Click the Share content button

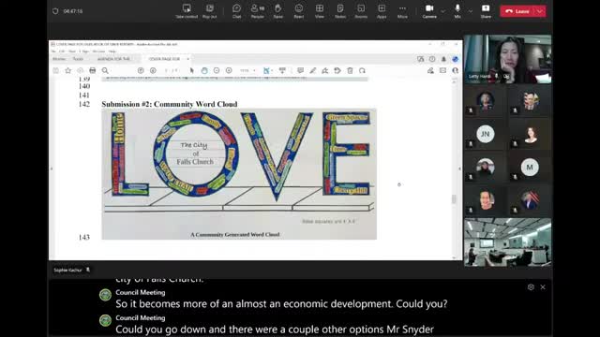click(486, 11)
